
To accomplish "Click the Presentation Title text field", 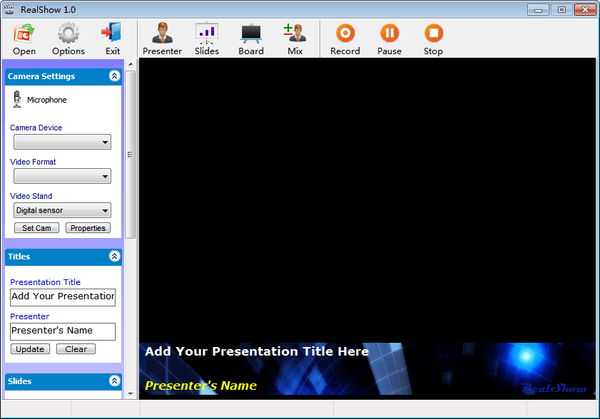I will [63, 296].
